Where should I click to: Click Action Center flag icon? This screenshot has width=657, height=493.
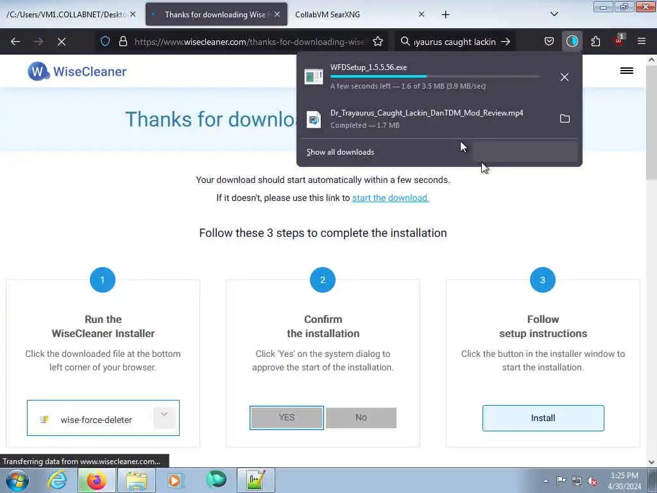pyautogui.click(x=561, y=480)
